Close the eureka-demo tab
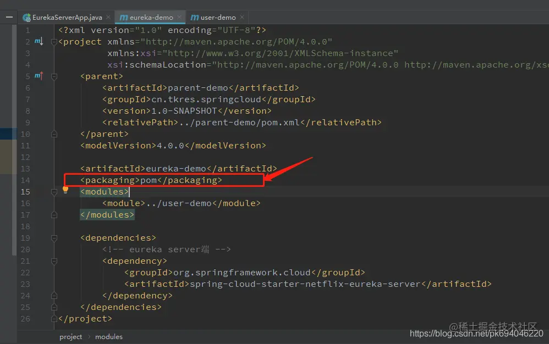549x344 pixels. [179, 17]
